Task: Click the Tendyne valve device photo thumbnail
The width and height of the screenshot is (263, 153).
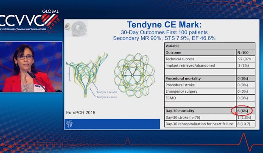Action: [76, 28]
